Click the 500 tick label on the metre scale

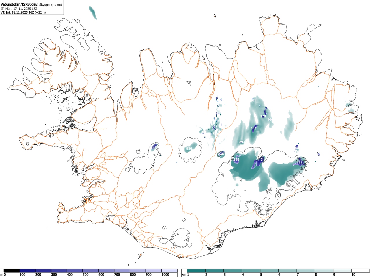point(85,275)
